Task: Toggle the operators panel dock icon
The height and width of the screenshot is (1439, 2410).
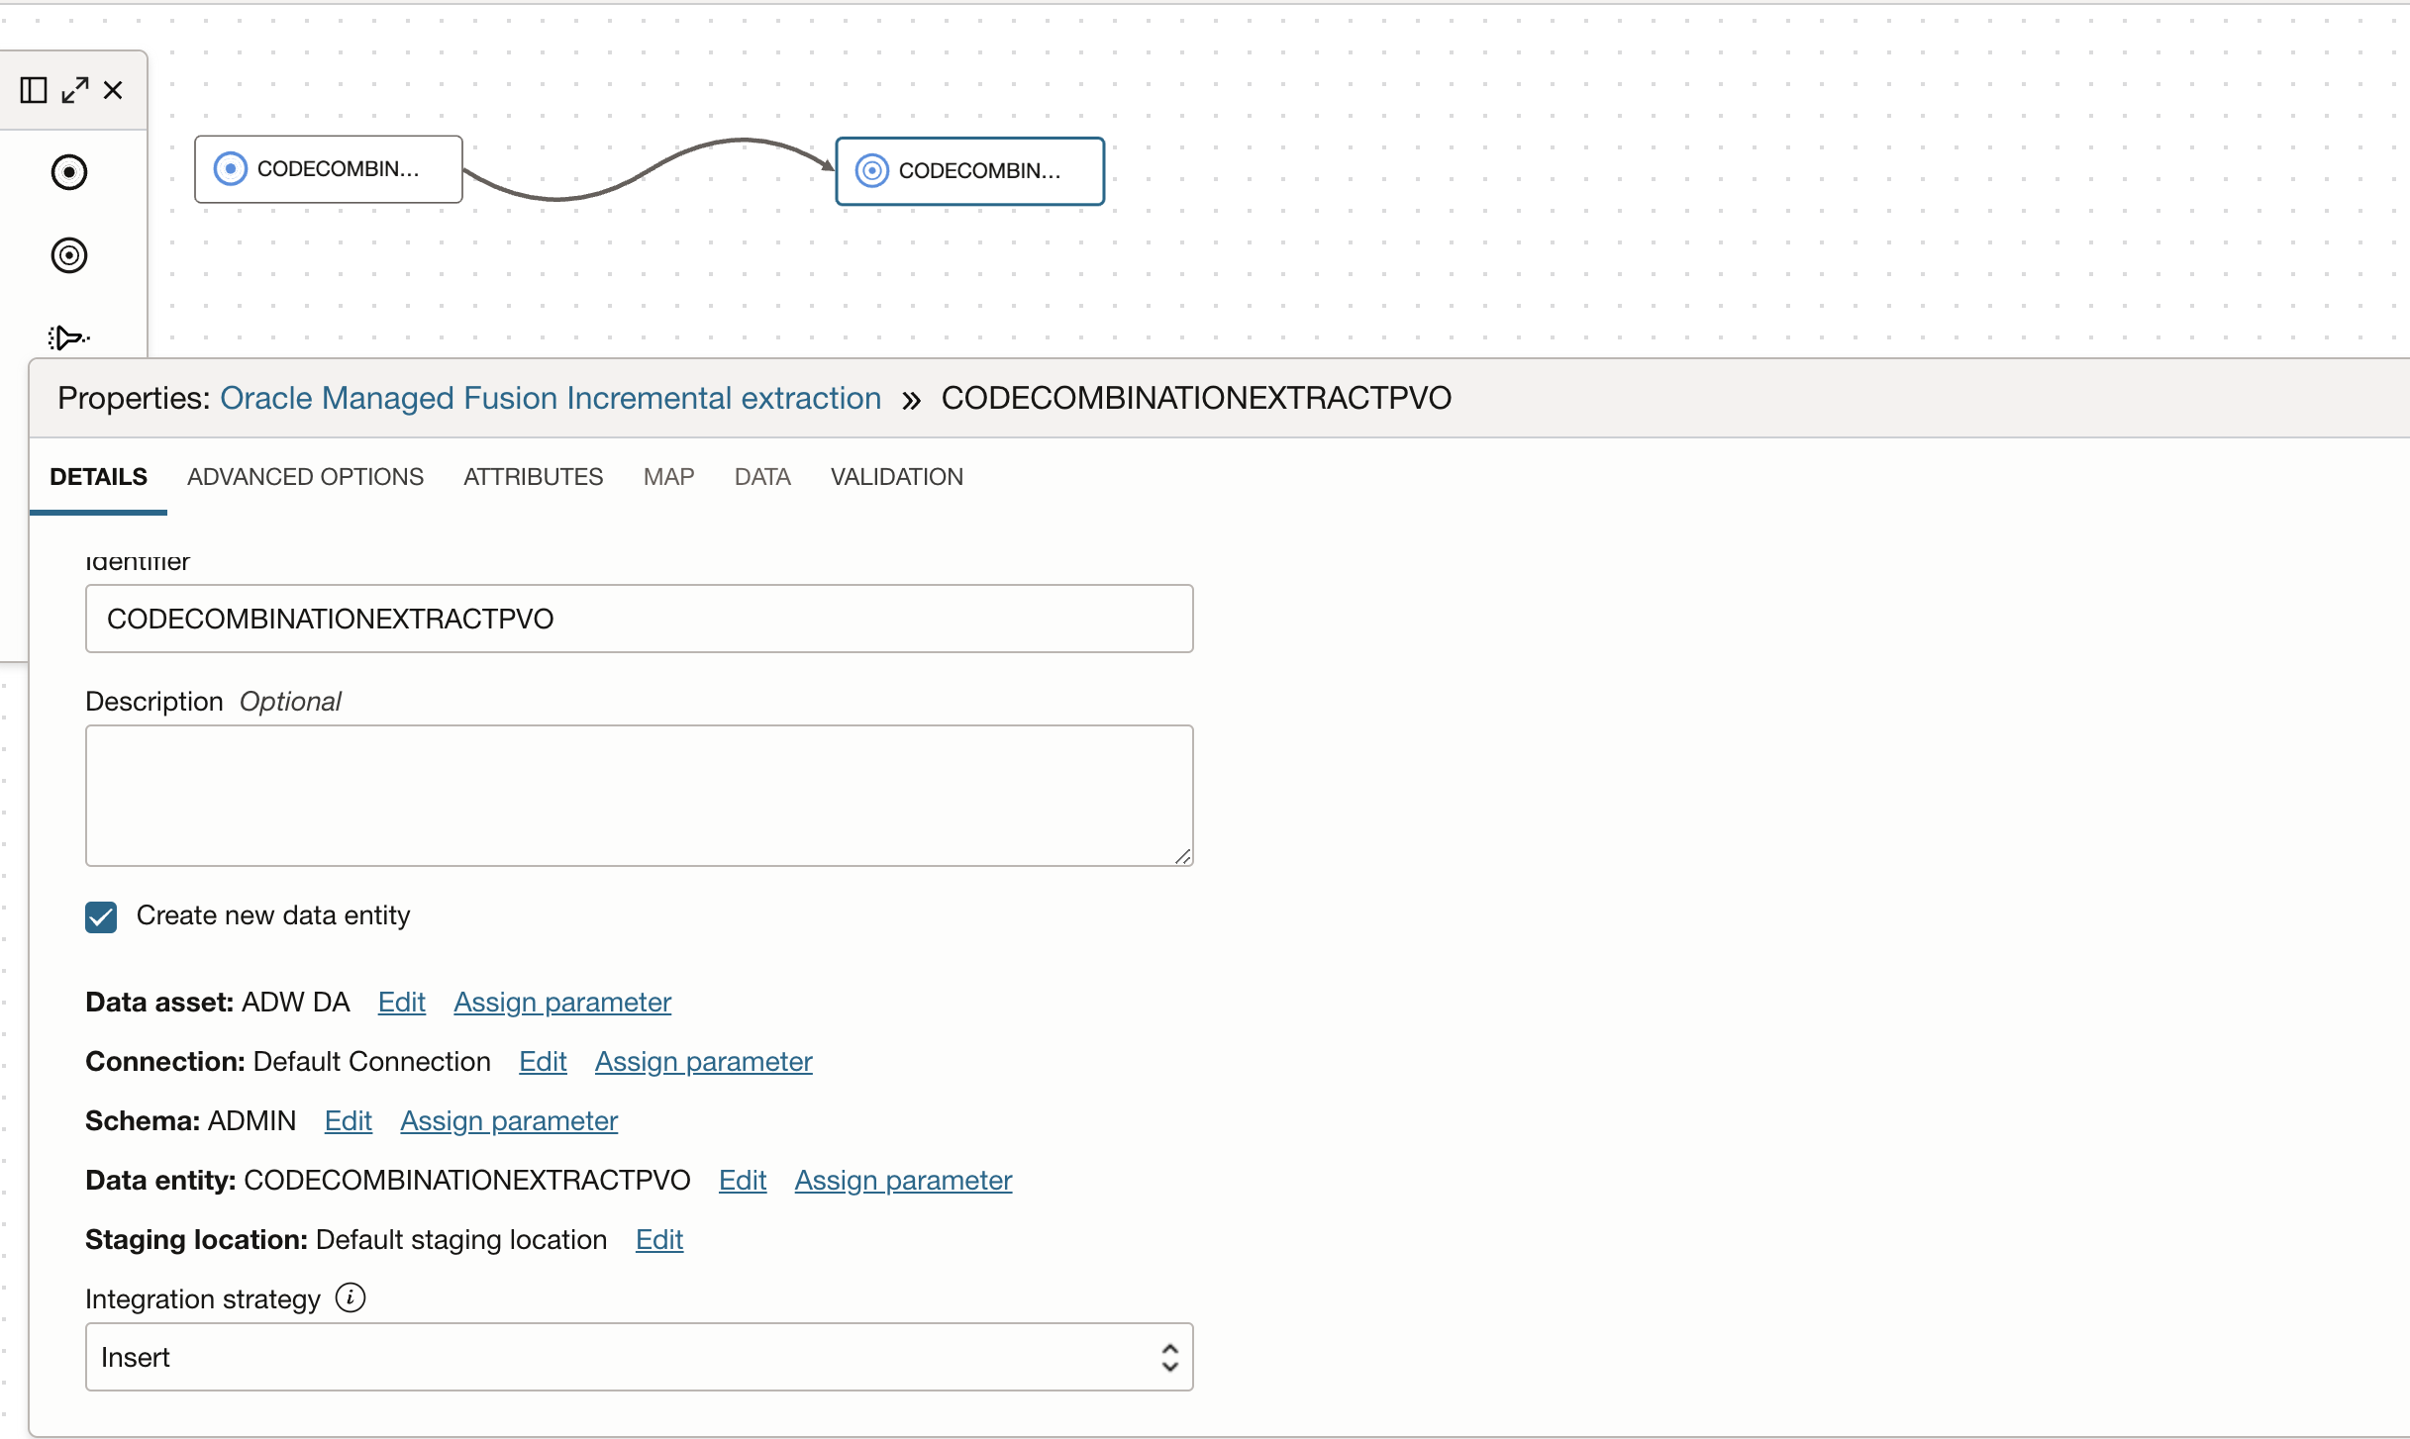Action: click(x=34, y=90)
